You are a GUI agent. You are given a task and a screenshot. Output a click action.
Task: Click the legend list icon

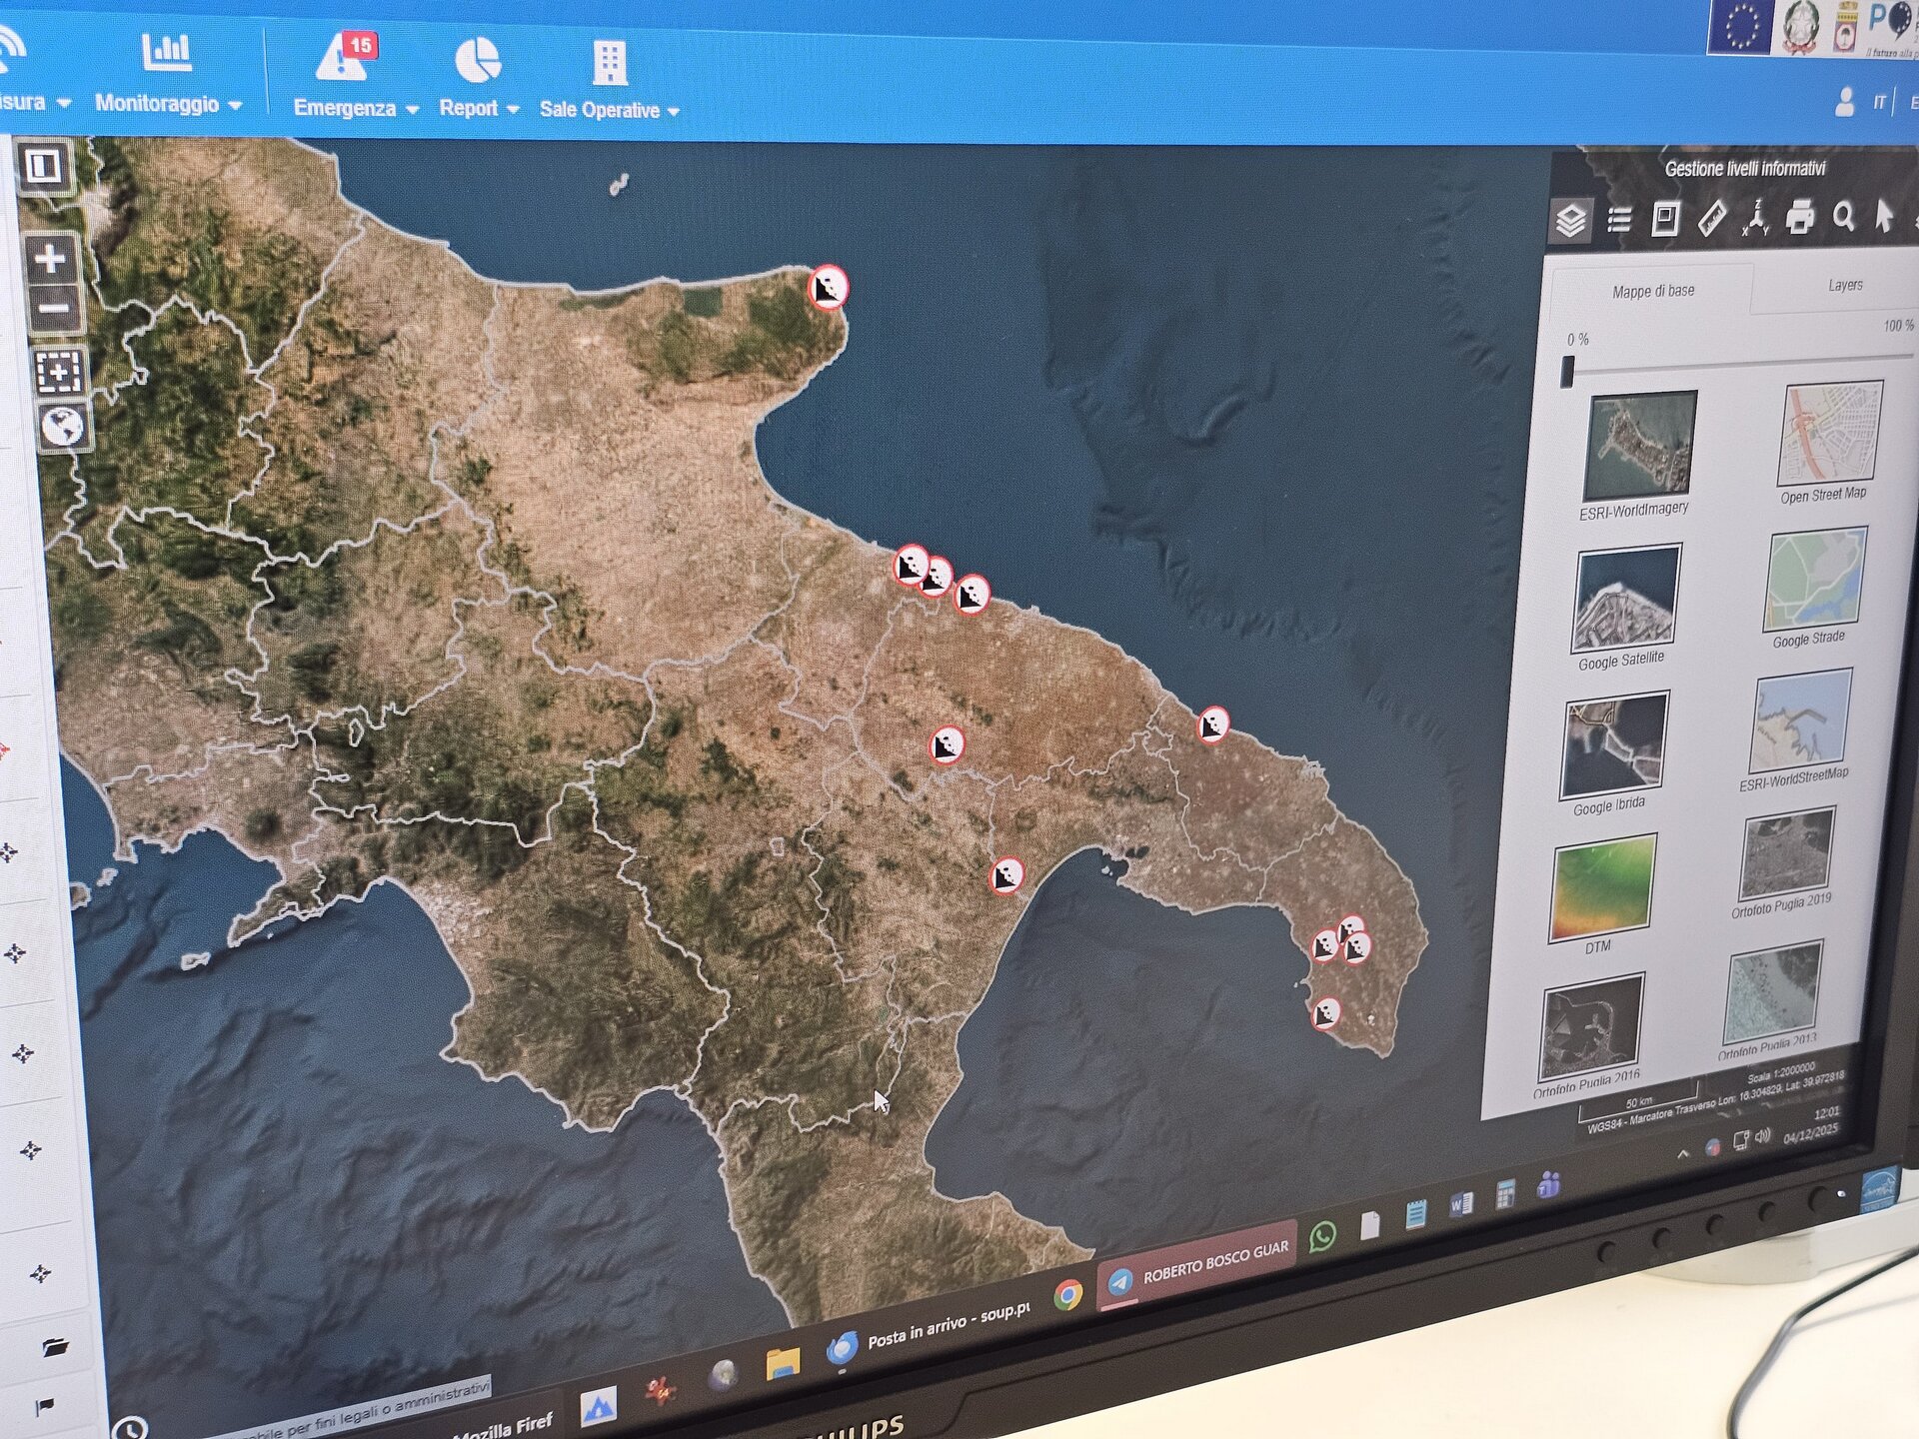tap(1619, 219)
